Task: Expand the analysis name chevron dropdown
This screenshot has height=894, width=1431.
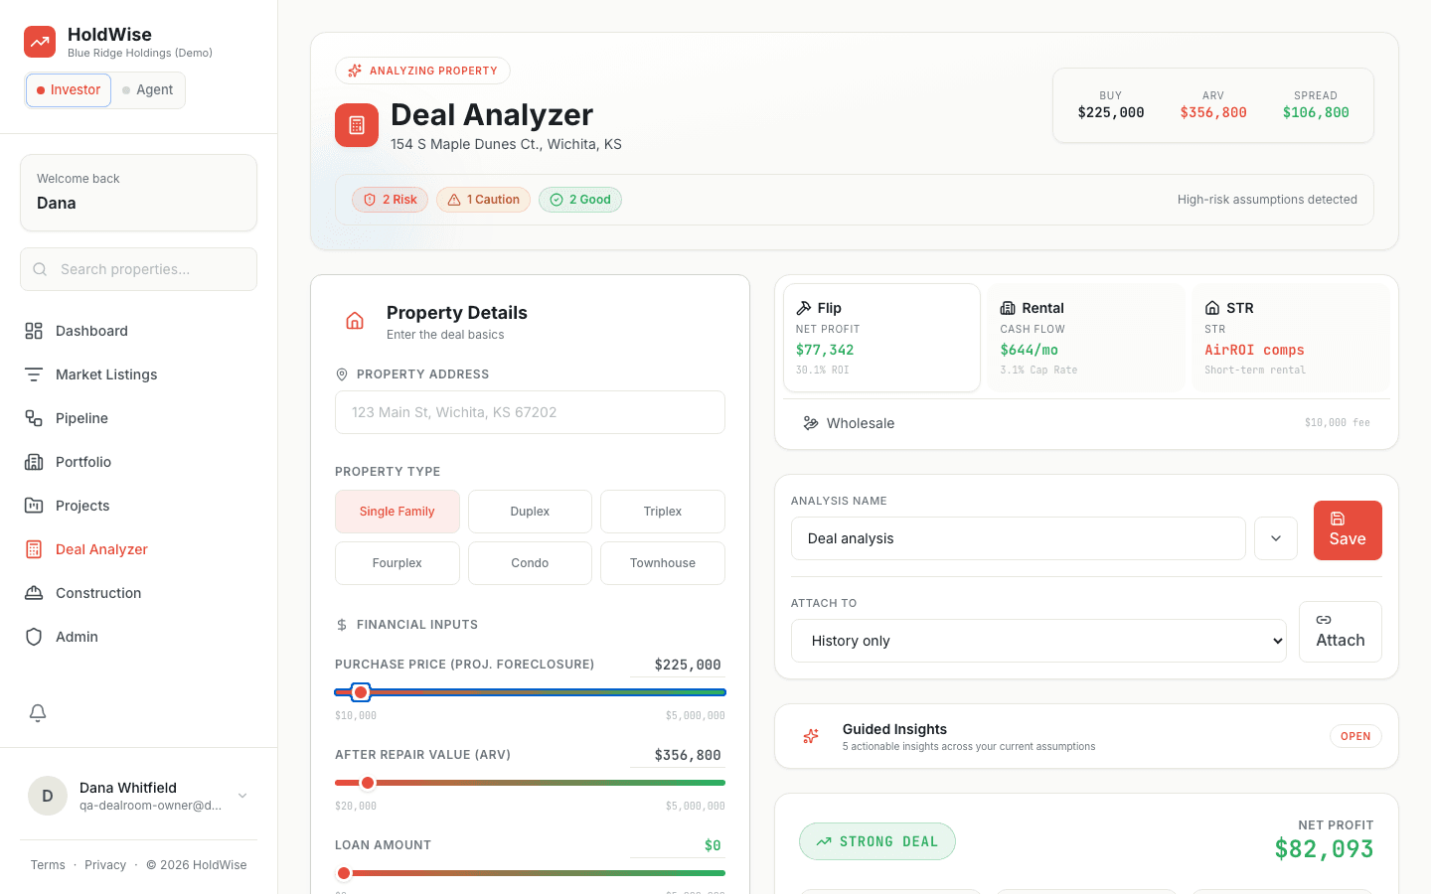Action: pyautogui.click(x=1276, y=538)
